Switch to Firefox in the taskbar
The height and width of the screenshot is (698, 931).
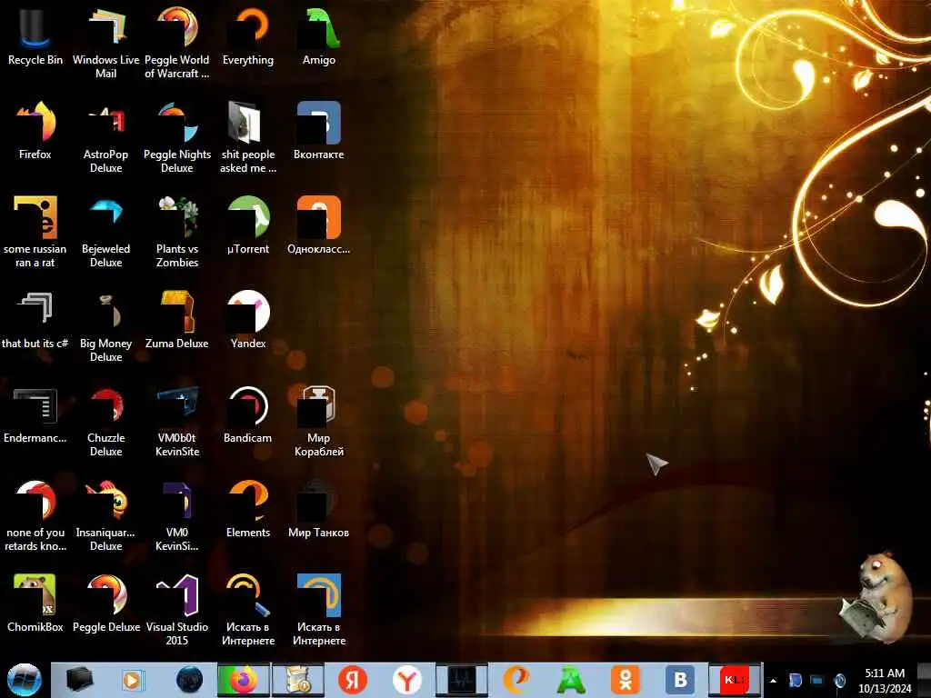244,680
